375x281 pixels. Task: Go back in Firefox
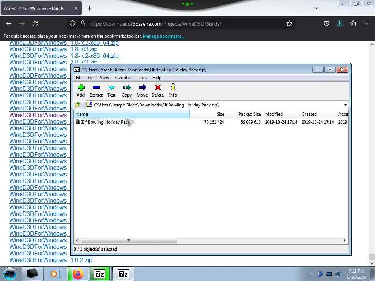click(9, 24)
